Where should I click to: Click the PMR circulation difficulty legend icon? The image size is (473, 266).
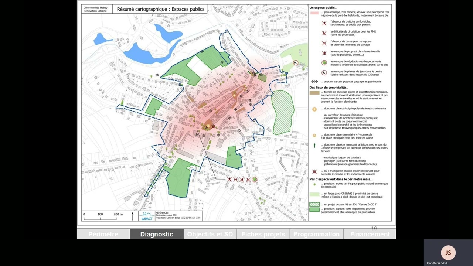pos(324,33)
